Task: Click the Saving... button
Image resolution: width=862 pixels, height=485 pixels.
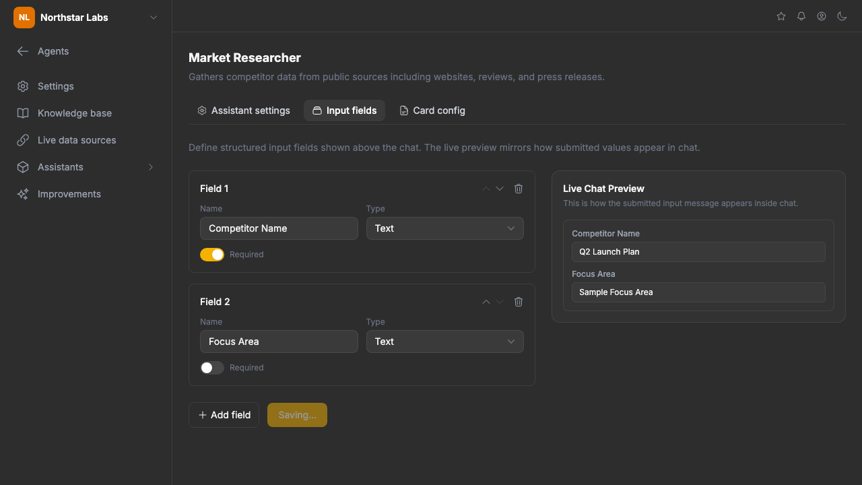Action: (x=297, y=415)
